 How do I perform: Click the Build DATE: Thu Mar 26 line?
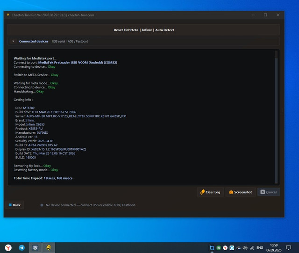[x=45, y=153]
